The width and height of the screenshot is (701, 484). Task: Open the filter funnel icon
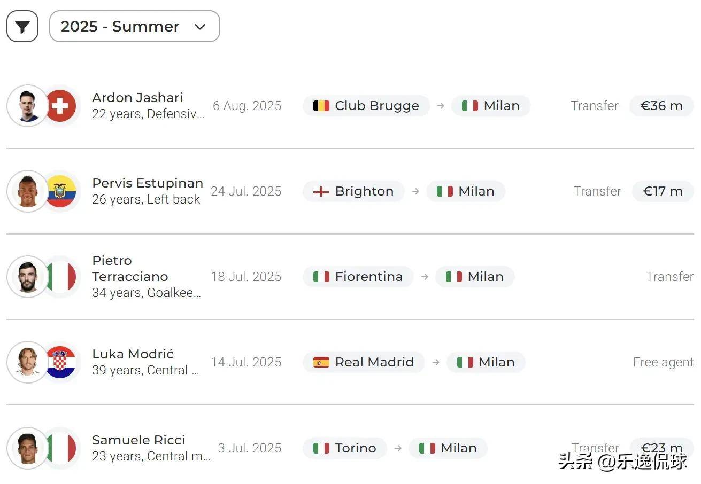click(22, 26)
